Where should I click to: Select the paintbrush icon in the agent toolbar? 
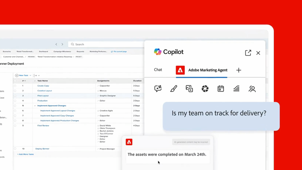coord(174,89)
